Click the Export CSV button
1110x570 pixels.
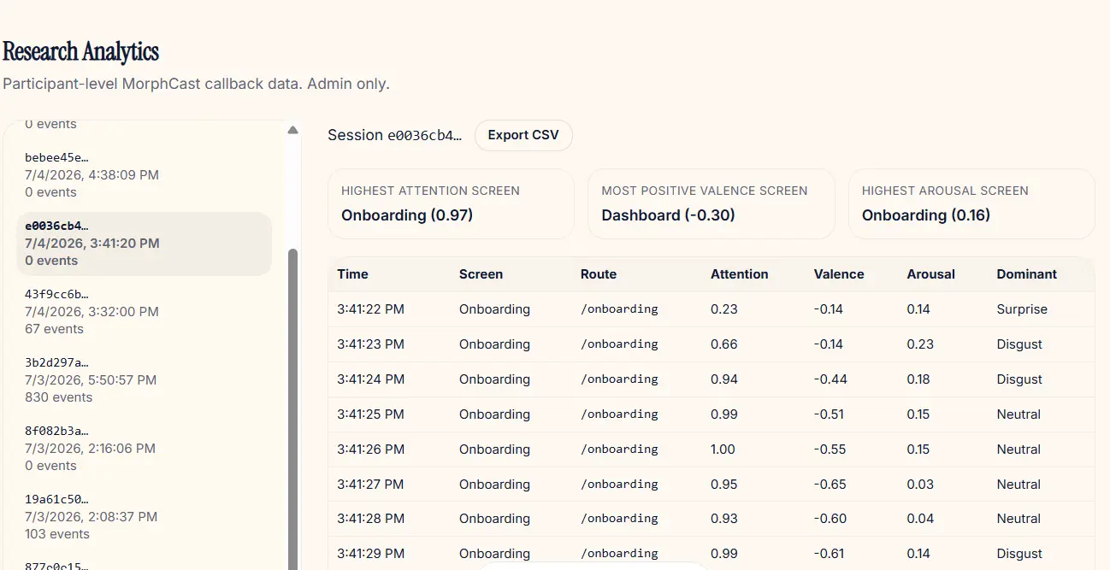click(523, 135)
